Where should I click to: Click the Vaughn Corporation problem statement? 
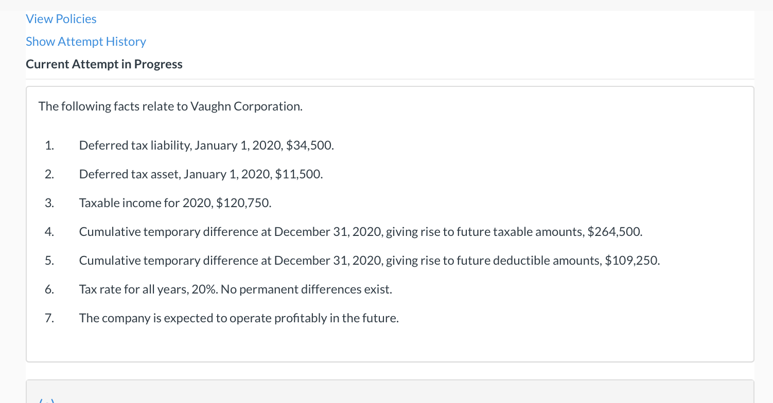[x=170, y=106]
